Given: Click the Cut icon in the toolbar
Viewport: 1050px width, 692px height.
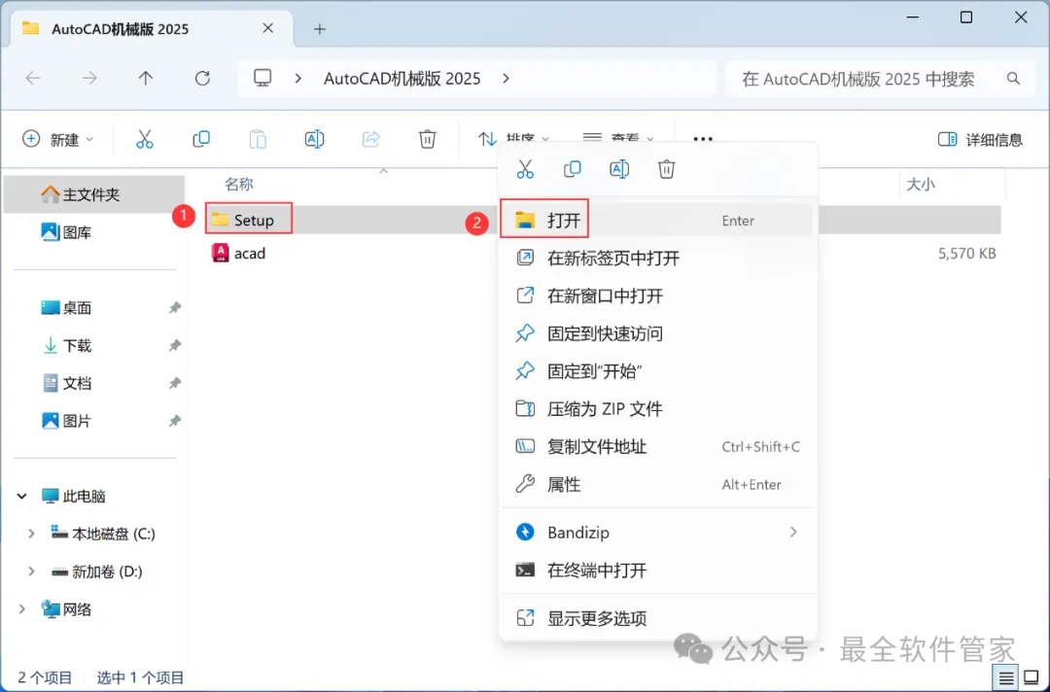Looking at the screenshot, I should (x=145, y=139).
